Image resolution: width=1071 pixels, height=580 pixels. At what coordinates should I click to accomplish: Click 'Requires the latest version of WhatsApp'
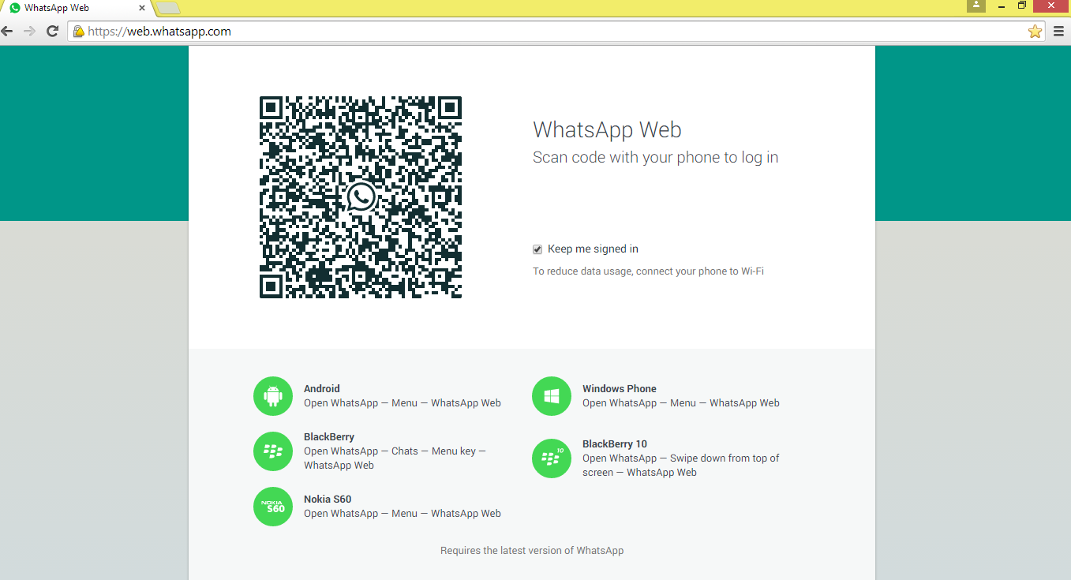click(x=532, y=551)
